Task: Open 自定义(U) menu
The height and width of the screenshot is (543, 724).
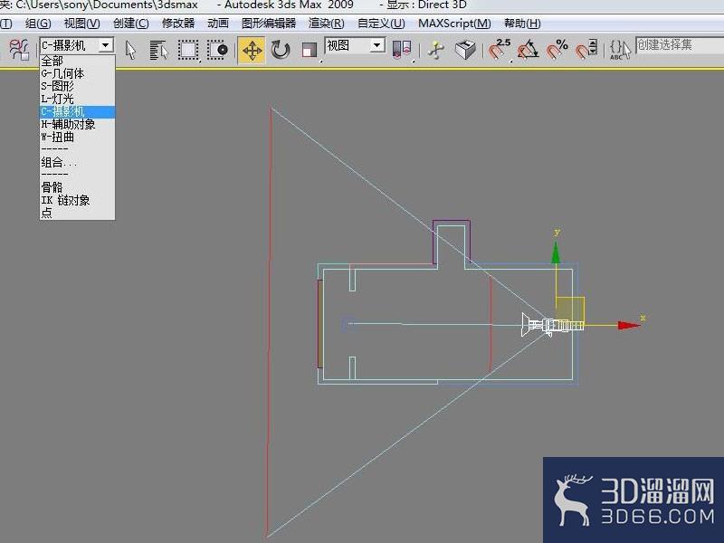Action: [381, 24]
